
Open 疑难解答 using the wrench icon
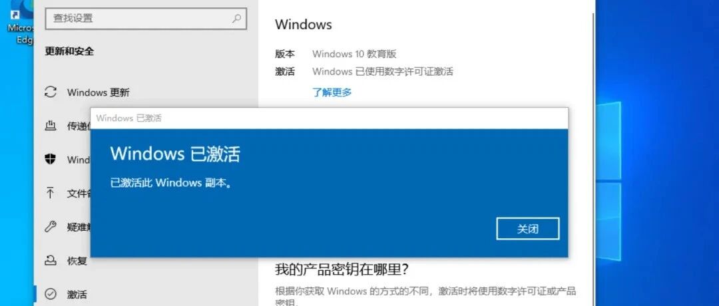[50, 226]
